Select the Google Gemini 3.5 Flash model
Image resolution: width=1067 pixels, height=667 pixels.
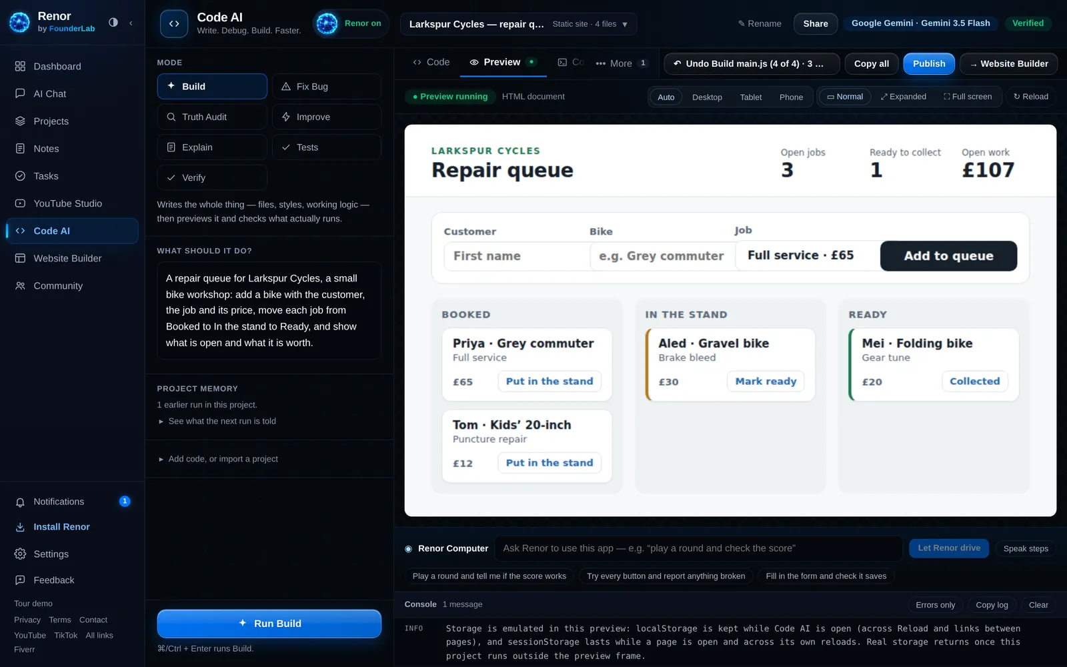click(921, 23)
